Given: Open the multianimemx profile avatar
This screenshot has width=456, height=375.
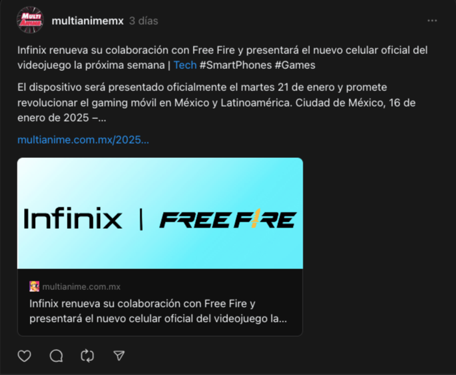Looking at the screenshot, I should coord(31,20).
